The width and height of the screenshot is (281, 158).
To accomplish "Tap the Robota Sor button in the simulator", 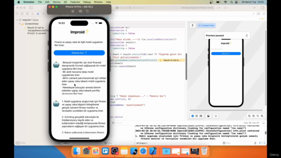I will click(79, 53).
